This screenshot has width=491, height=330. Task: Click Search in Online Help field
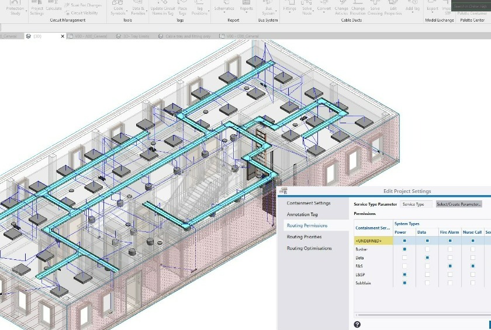coord(471,6)
